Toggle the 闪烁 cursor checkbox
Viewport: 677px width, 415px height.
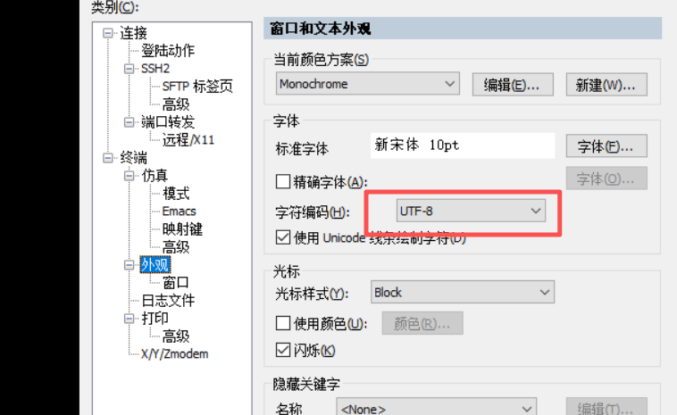[283, 351]
